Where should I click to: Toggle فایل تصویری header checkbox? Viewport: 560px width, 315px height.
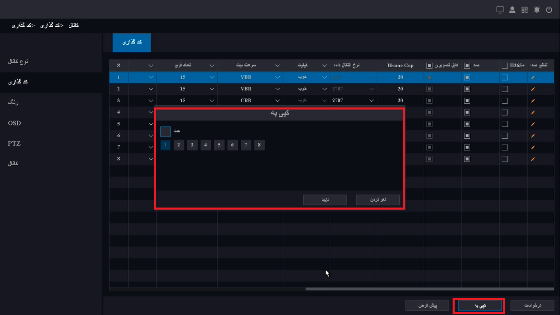pyautogui.click(x=429, y=66)
